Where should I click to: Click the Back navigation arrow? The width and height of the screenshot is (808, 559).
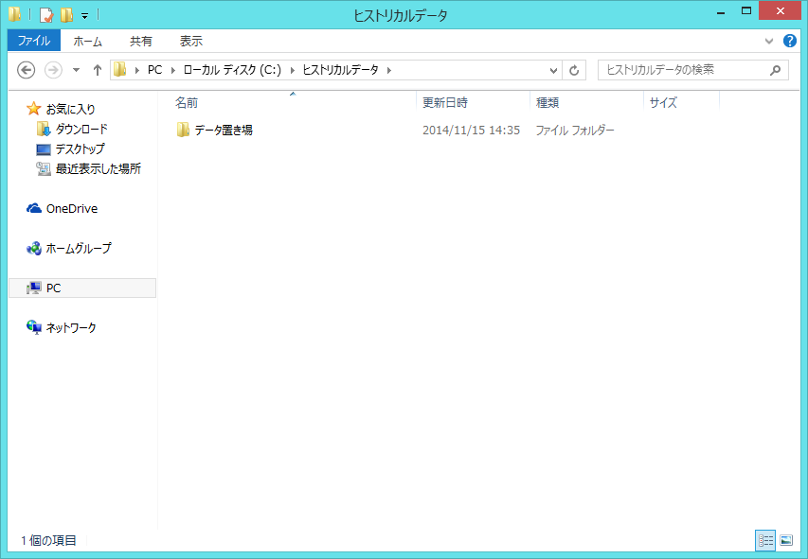tap(27, 70)
